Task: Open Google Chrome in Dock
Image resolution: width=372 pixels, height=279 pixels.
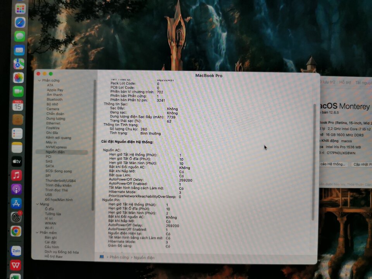Action: coord(16,231)
